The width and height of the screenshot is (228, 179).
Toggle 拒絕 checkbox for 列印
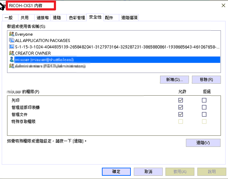click(x=204, y=100)
